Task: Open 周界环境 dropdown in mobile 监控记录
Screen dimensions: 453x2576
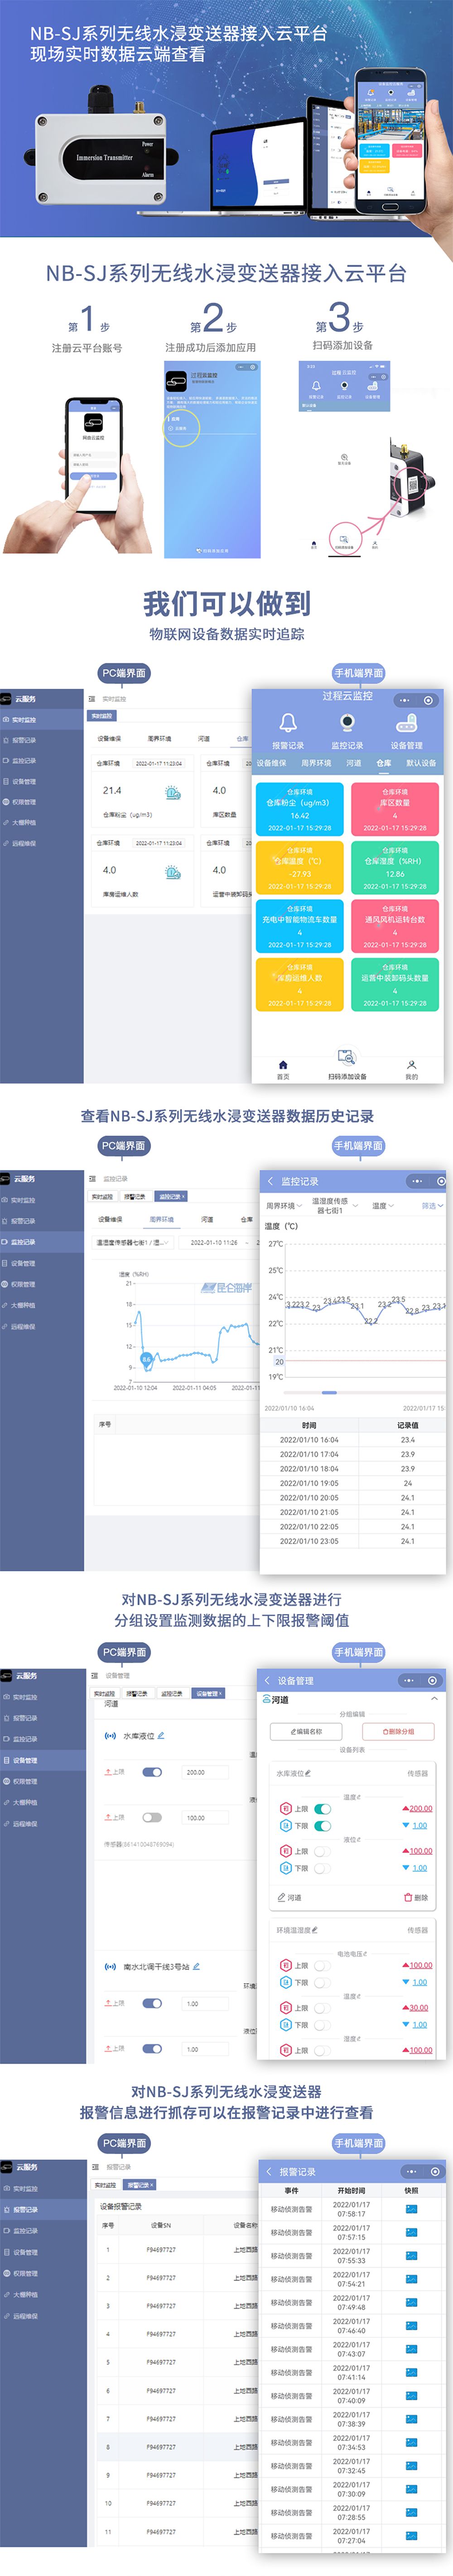Action: click(x=283, y=1206)
